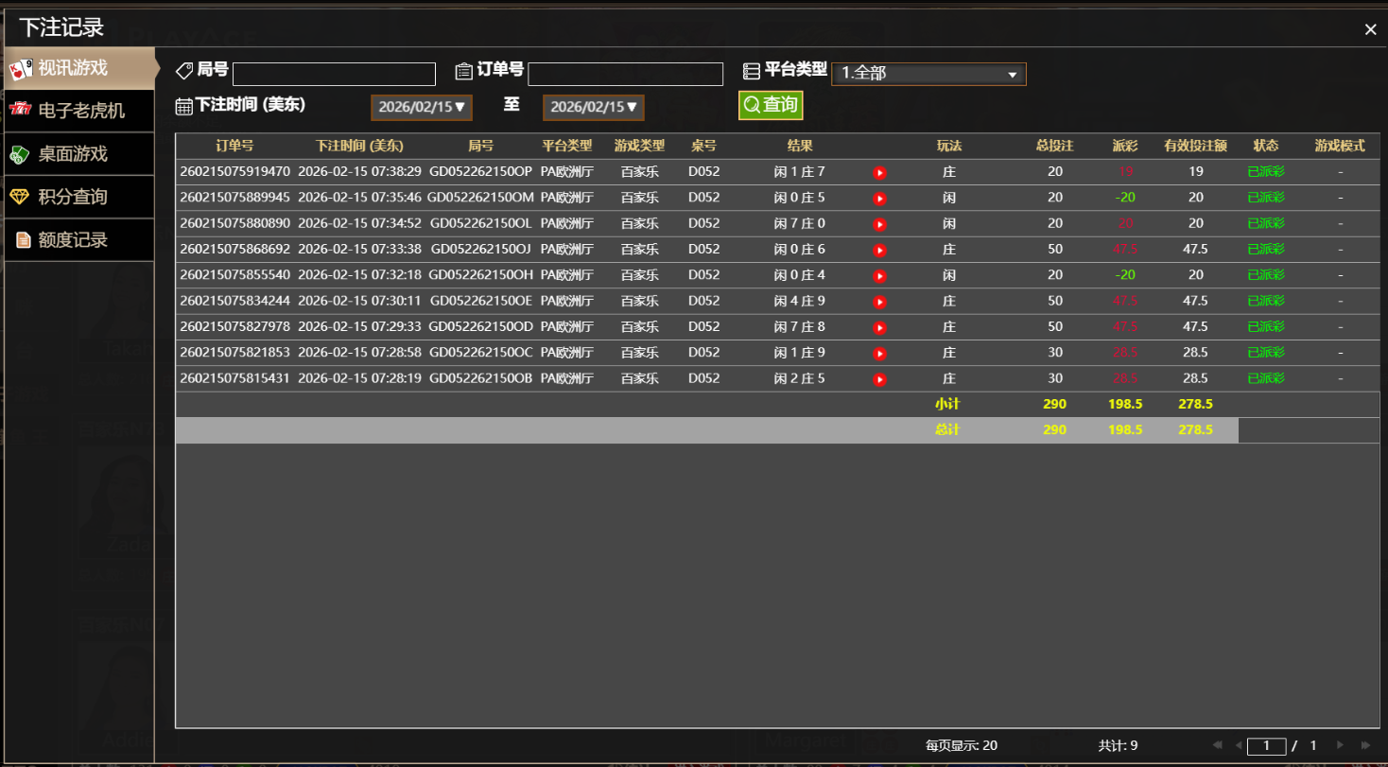Image resolution: width=1388 pixels, height=767 pixels.
Task: Play replay for order 260215075919470
Action: tap(879, 172)
